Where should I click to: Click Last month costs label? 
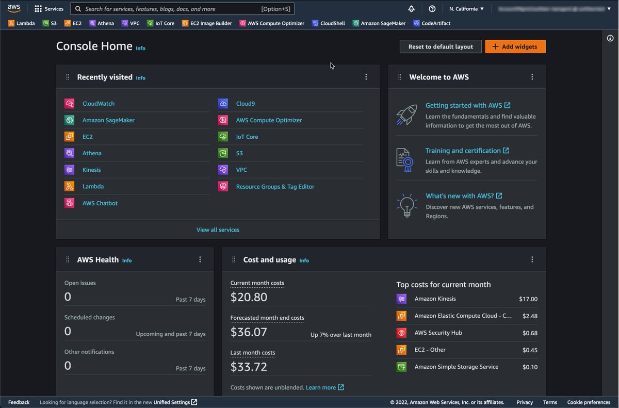[253, 353]
